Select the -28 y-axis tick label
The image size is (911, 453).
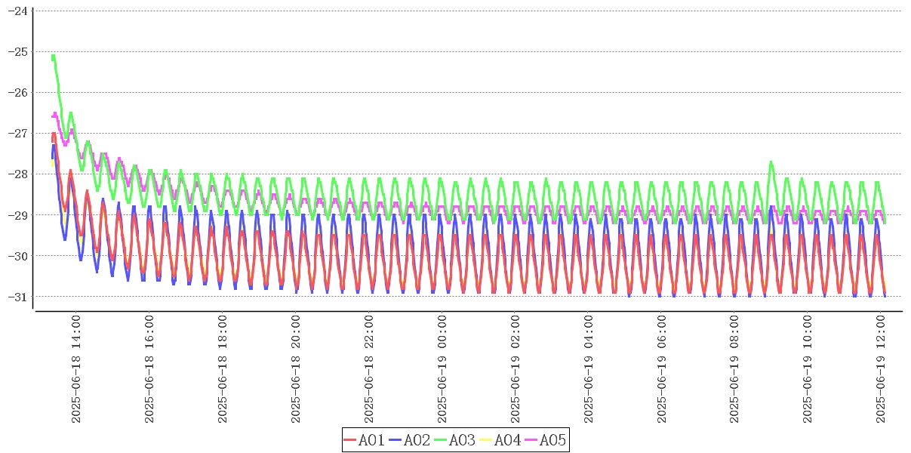tap(17, 174)
